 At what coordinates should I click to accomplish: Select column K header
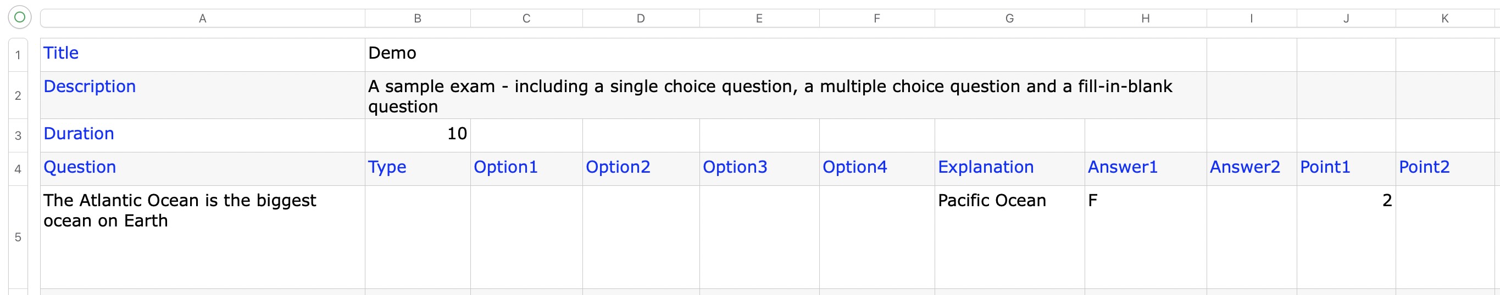pos(1444,19)
